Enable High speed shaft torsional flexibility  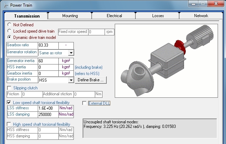[9, 124]
